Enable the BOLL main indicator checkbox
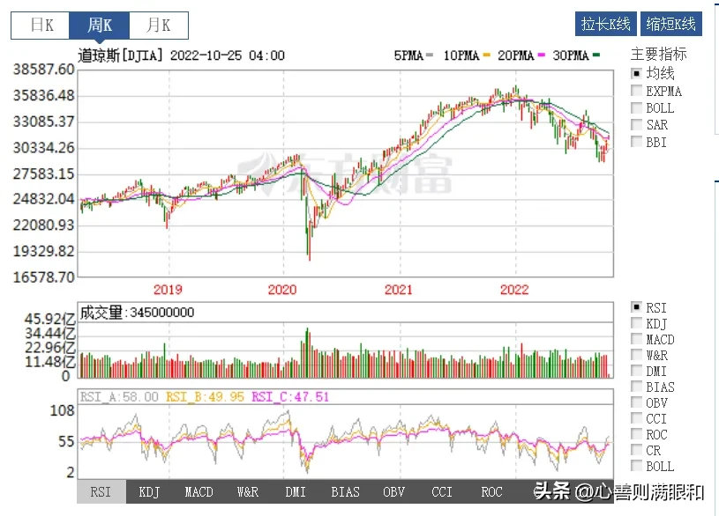The width and height of the screenshot is (719, 516). coord(636,107)
